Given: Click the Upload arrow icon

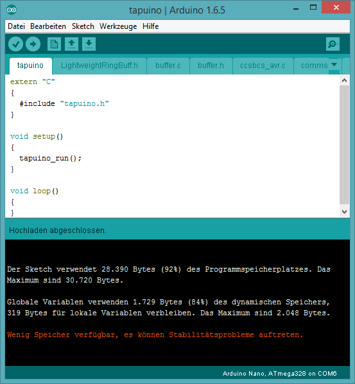Looking at the screenshot, I should tap(33, 44).
